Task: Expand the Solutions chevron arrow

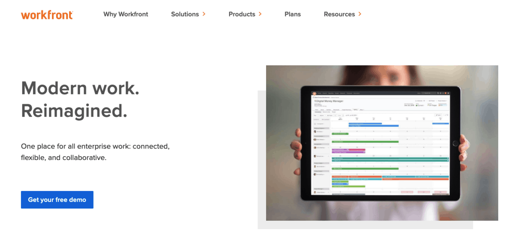Action: (204, 14)
